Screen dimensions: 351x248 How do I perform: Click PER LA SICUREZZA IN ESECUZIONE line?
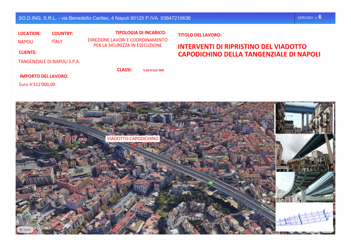[127, 46]
